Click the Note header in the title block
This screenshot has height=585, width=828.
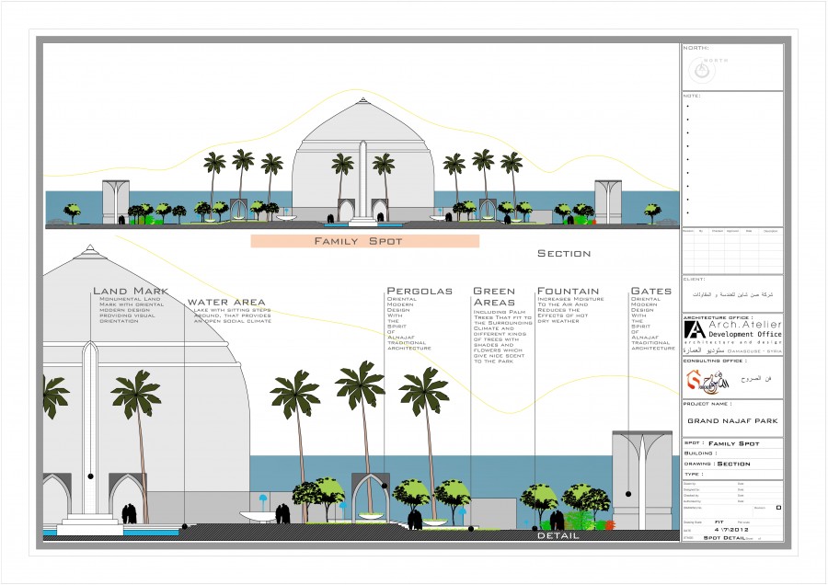[x=693, y=95]
